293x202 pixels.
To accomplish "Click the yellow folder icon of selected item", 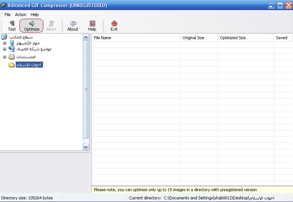I will pyautogui.click(x=11, y=65).
